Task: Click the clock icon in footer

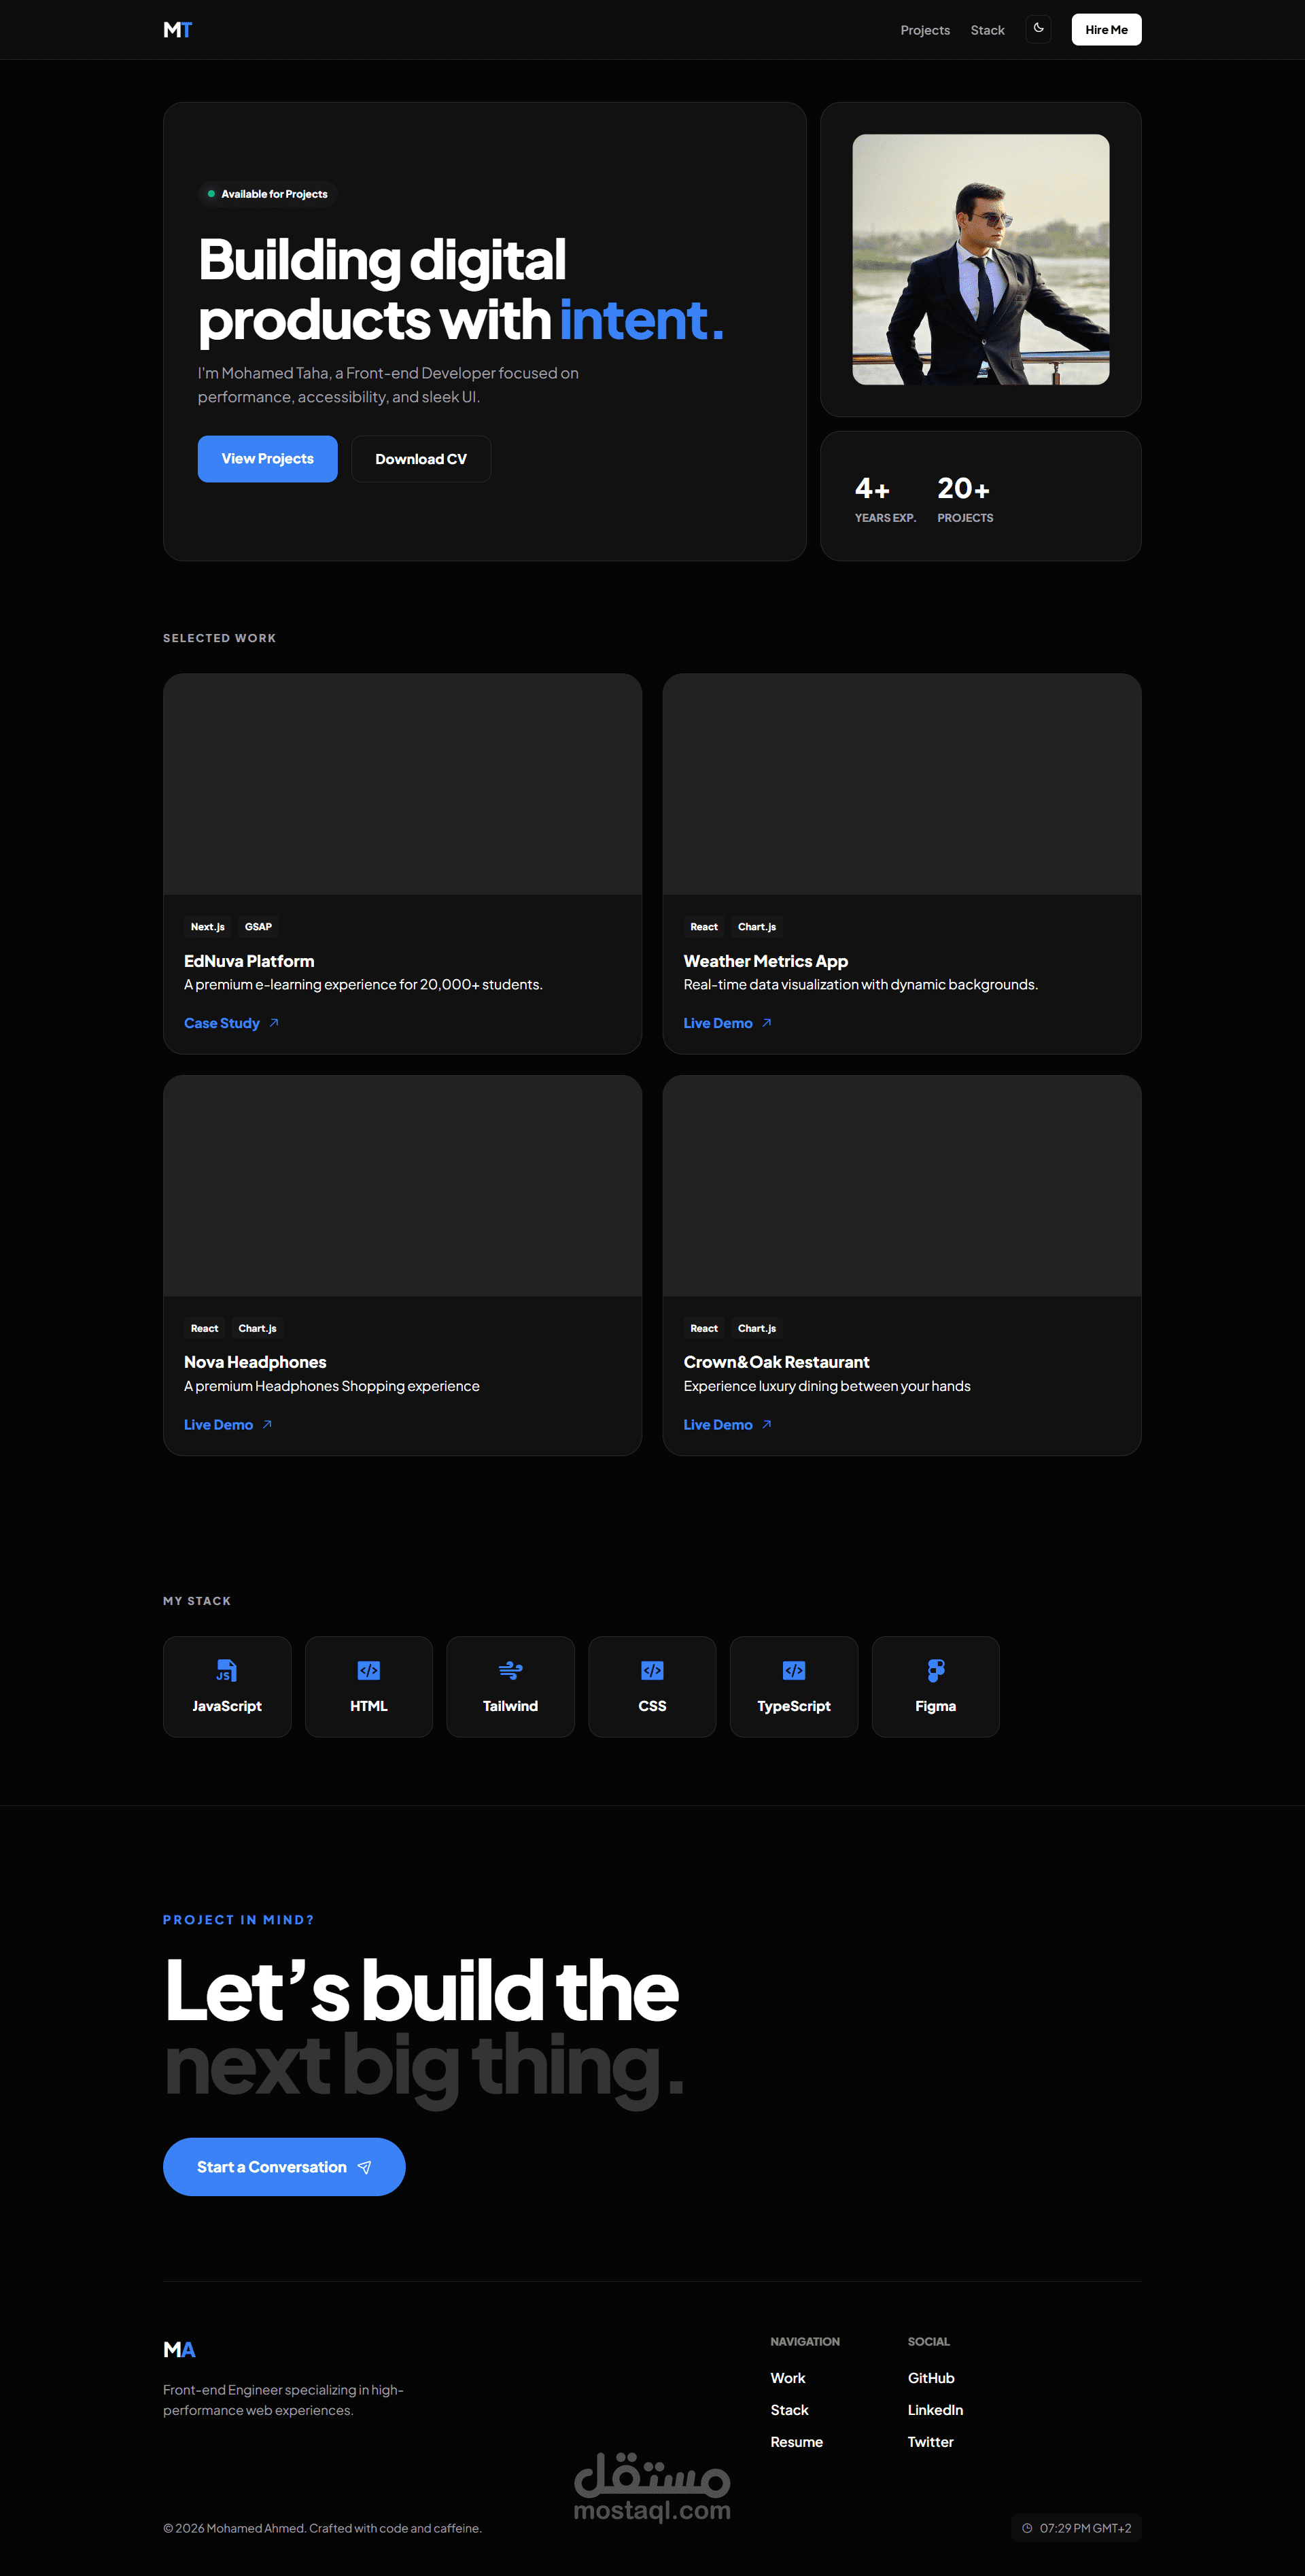Action: coord(1027,2528)
